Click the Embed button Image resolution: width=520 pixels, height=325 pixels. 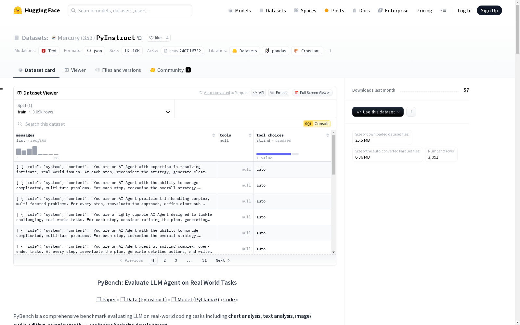tap(279, 93)
